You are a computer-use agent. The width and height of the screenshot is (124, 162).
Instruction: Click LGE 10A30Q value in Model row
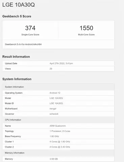(56, 98)
